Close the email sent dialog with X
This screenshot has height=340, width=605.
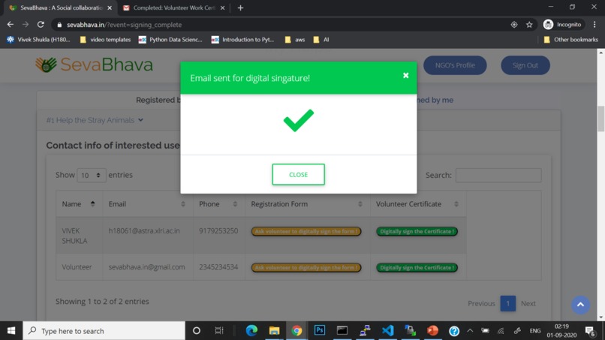[x=405, y=76]
